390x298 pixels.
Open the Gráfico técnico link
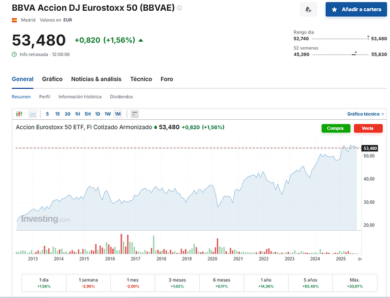click(366, 114)
